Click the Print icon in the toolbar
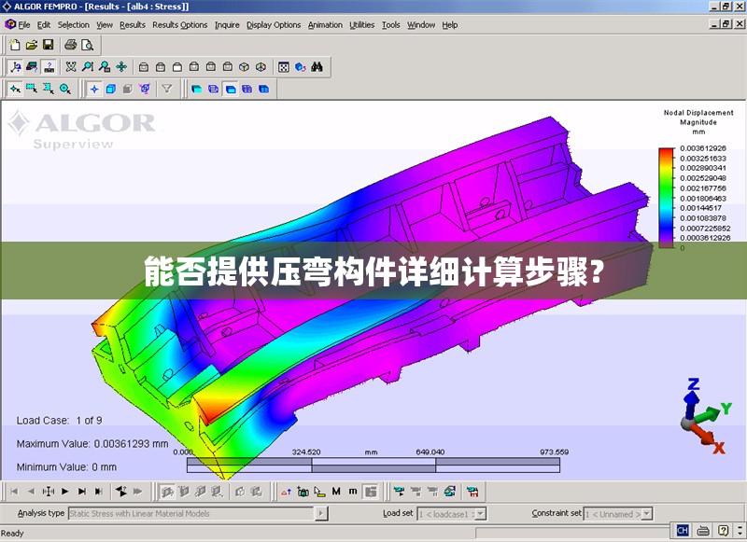The image size is (747, 542). pos(71,44)
